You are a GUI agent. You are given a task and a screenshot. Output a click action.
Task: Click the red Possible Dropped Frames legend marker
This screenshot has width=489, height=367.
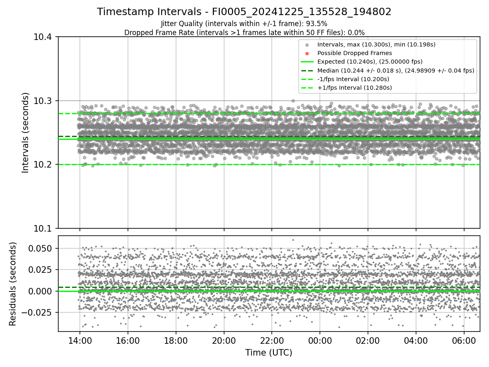[x=307, y=53]
